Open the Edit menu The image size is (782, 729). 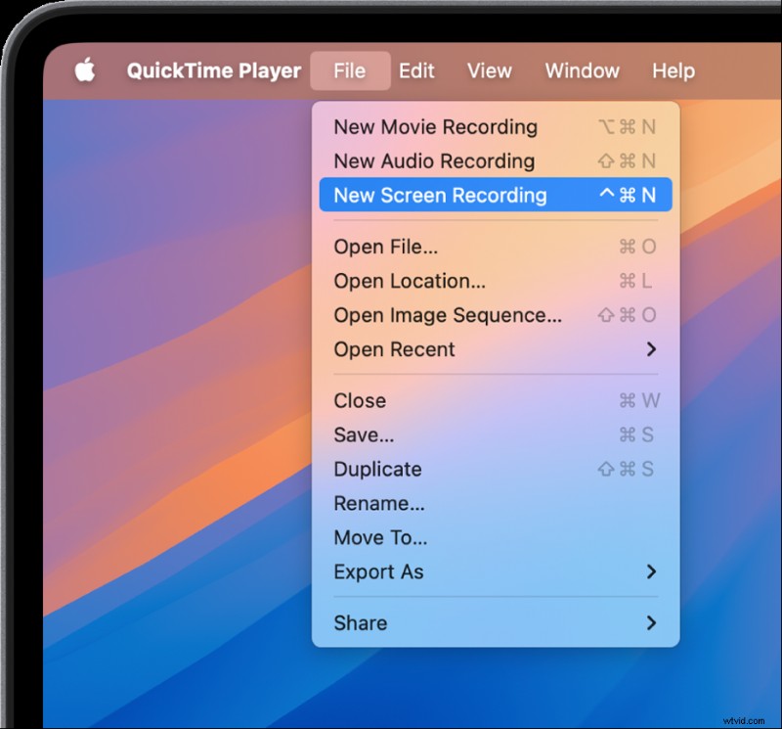(416, 70)
